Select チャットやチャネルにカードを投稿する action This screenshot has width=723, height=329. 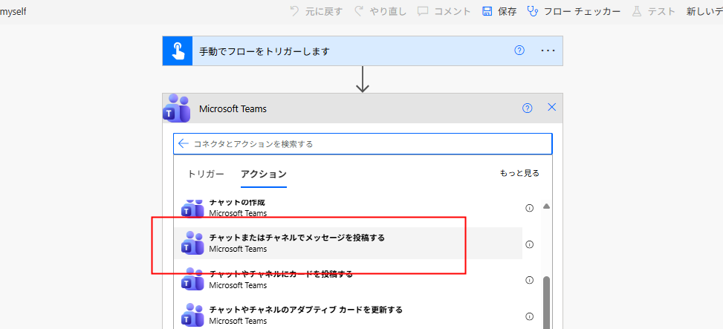pos(348,279)
